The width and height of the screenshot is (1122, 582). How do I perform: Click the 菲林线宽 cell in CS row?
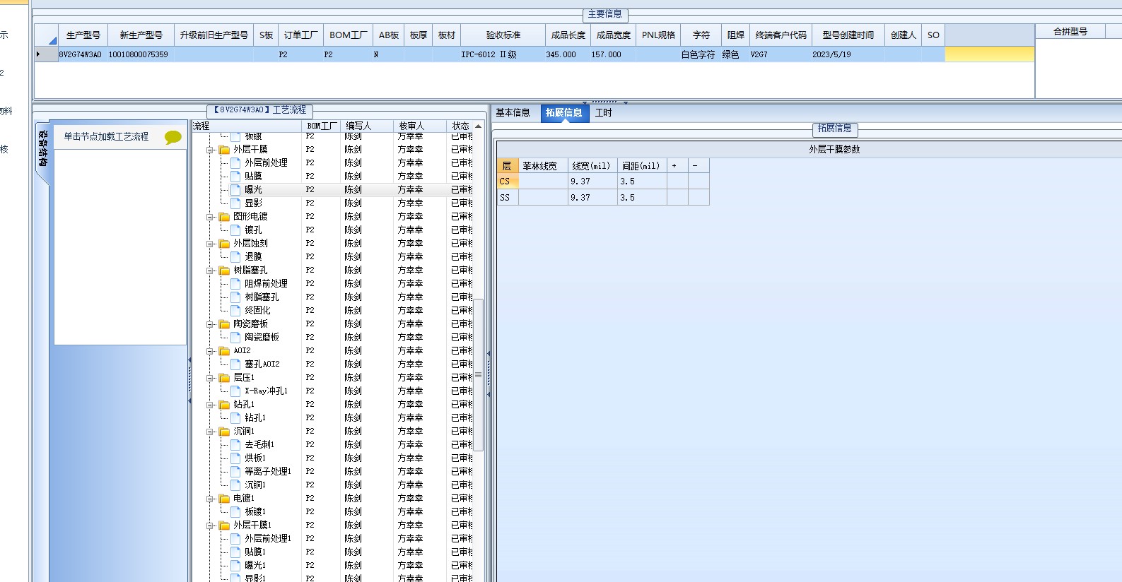coord(543,182)
